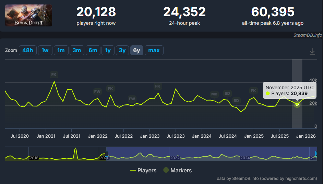Image resolution: width=323 pixels, height=184 pixels.
Task: Click the lower BD marker near mid-2024
Action: click(x=236, y=101)
